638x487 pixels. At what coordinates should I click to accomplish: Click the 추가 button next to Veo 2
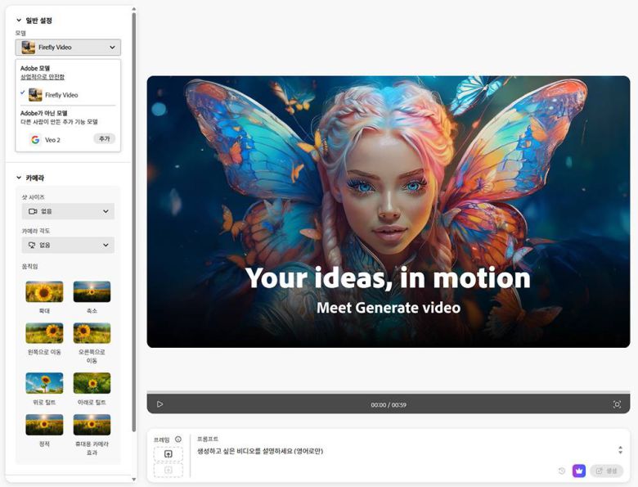104,139
